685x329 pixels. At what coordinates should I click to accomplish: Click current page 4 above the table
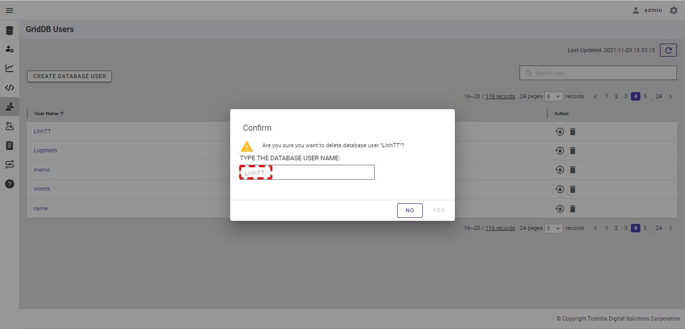pos(635,97)
